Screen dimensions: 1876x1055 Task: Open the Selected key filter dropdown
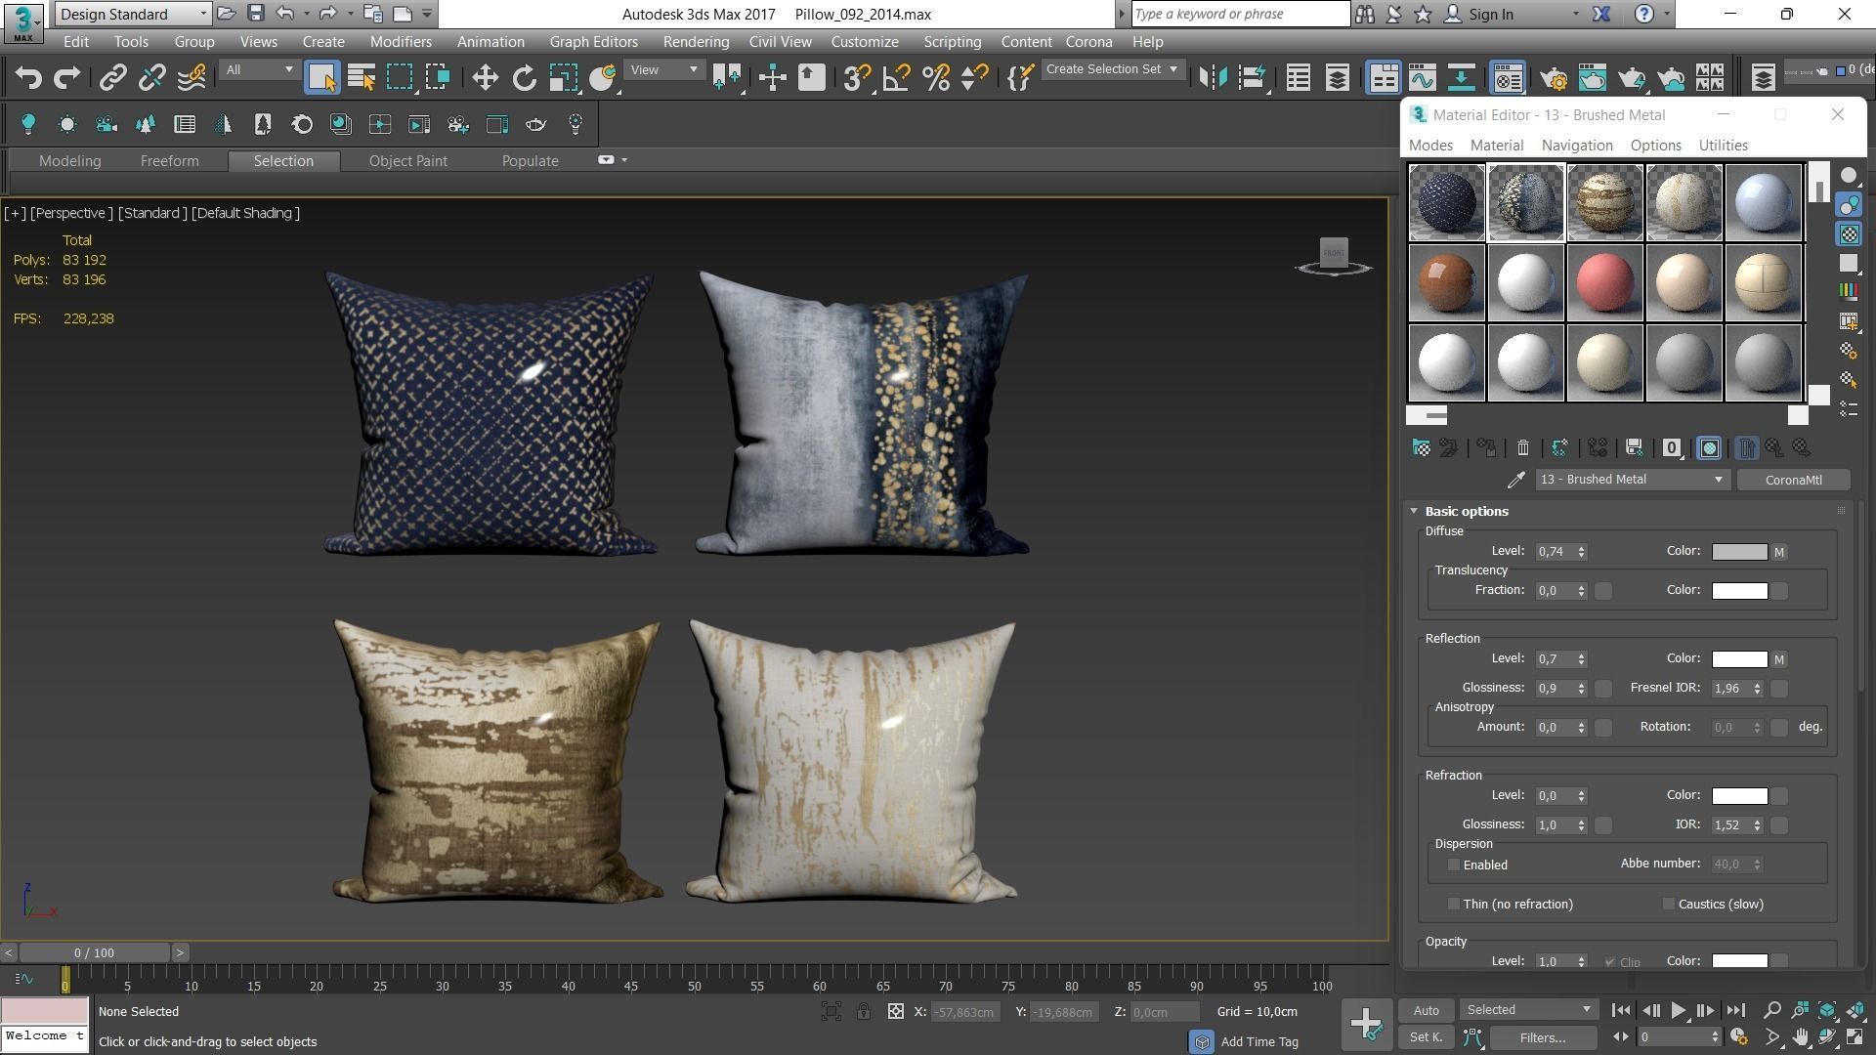(x=1528, y=1010)
